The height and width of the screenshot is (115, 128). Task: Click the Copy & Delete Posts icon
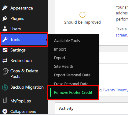5,71
